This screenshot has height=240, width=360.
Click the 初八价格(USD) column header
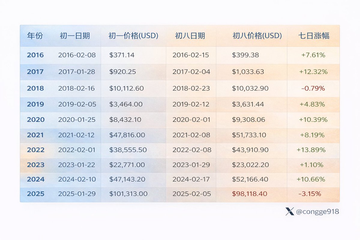(x=257, y=36)
